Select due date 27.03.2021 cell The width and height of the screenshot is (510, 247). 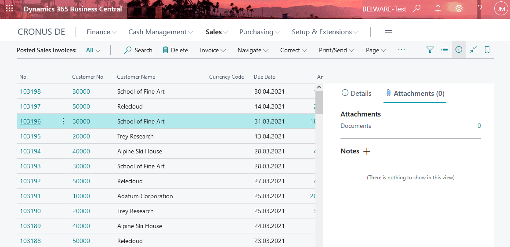269,181
